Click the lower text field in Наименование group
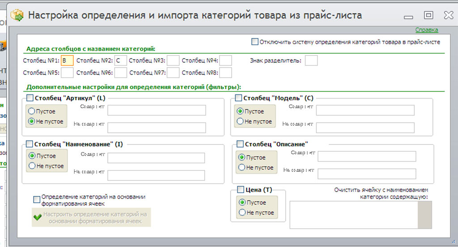Viewport: 458px width, 247px height. (156, 175)
